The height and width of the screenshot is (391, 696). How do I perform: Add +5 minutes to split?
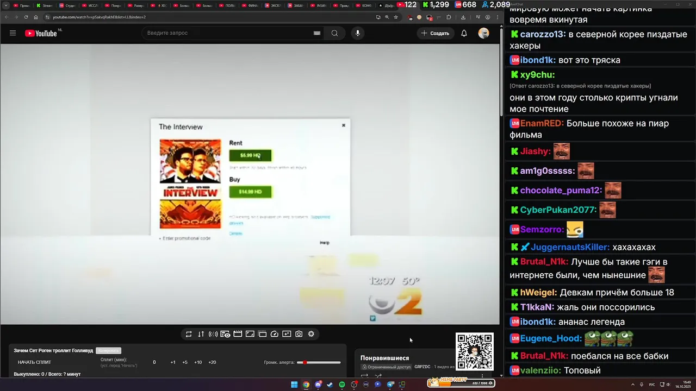(185, 362)
